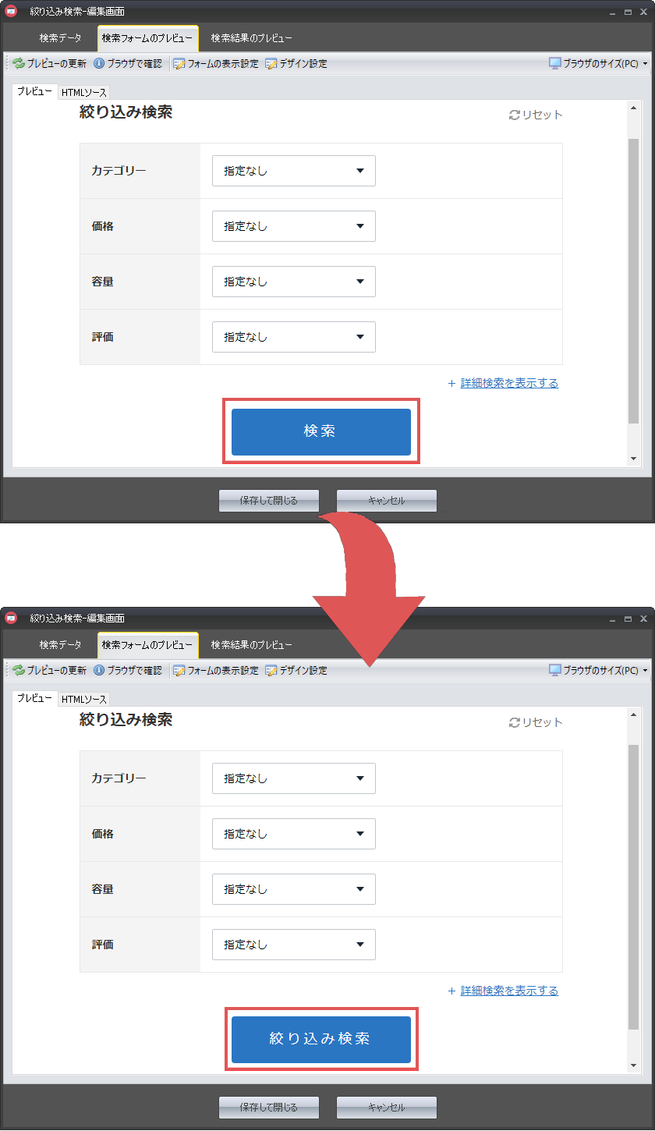Open デザイン設定 icon in lower window
Image resolution: width=655 pixels, height=1131 pixels.
coord(271,670)
